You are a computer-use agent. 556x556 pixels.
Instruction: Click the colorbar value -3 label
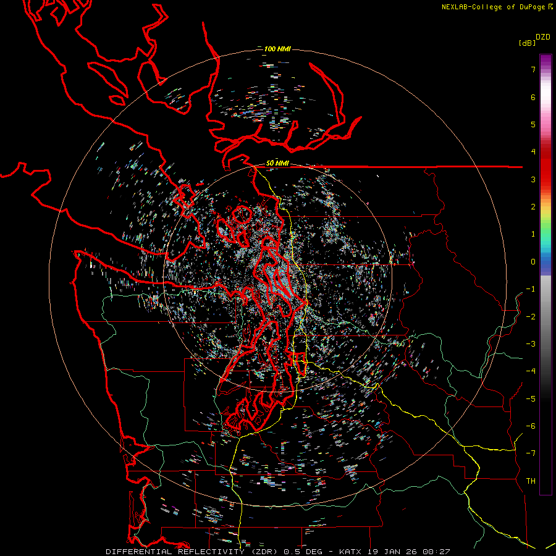point(531,344)
